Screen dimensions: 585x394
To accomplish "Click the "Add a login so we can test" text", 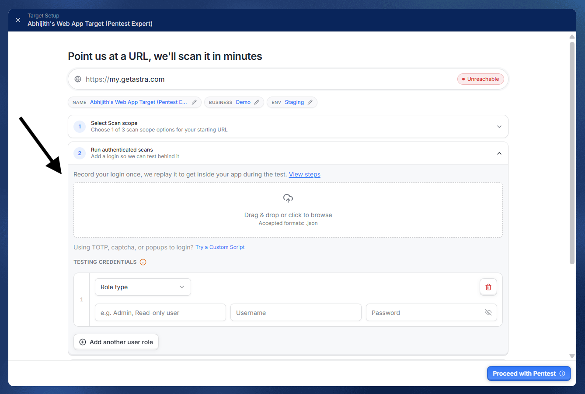I will tap(135, 156).
